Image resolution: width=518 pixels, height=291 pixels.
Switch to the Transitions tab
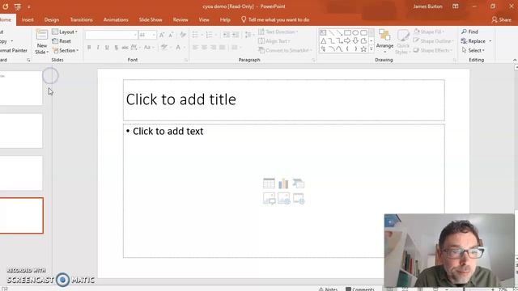click(81, 19)
